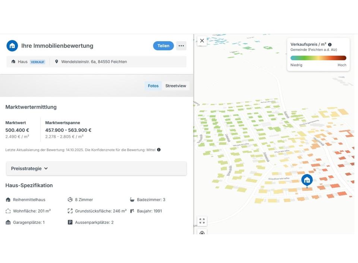Click the Preisstrategie chevron arrow

[x=46, y=169]
